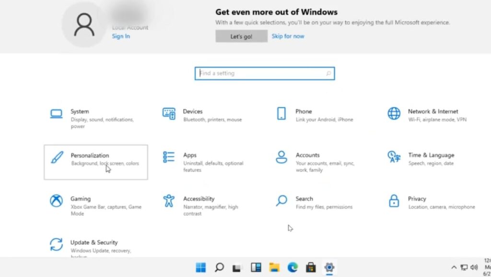Click 'Background, lock screen, colors' description
This screenshot has width=491, height=277.
[x=105, y=163]
